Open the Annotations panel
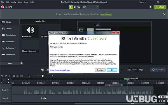 10,35
